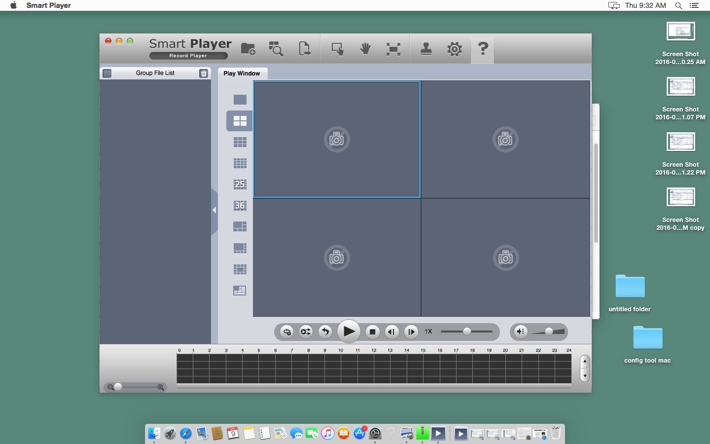This screenshot has height=444, width=710.
Task: Click timeline down arrow stepper
Action: pyautogui.click(x=585, y=375)
